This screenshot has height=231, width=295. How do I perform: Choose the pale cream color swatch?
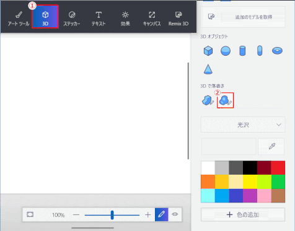[236, 181]
